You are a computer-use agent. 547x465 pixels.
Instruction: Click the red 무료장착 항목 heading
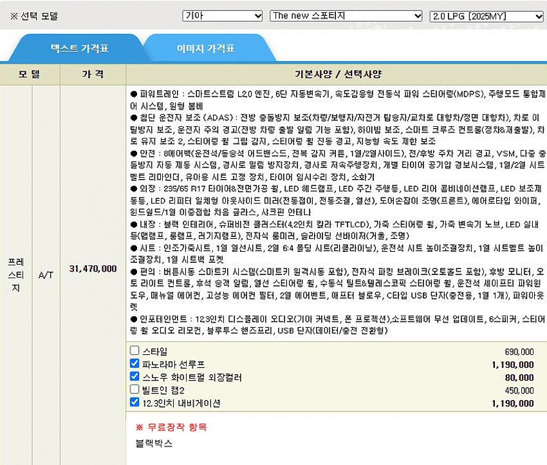(x=171, y=427)
